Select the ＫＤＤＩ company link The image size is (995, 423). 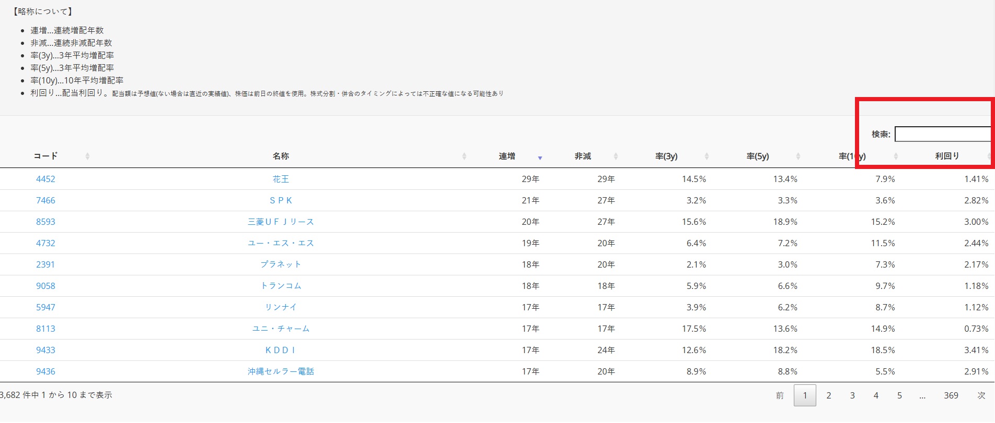pos(281,351)
